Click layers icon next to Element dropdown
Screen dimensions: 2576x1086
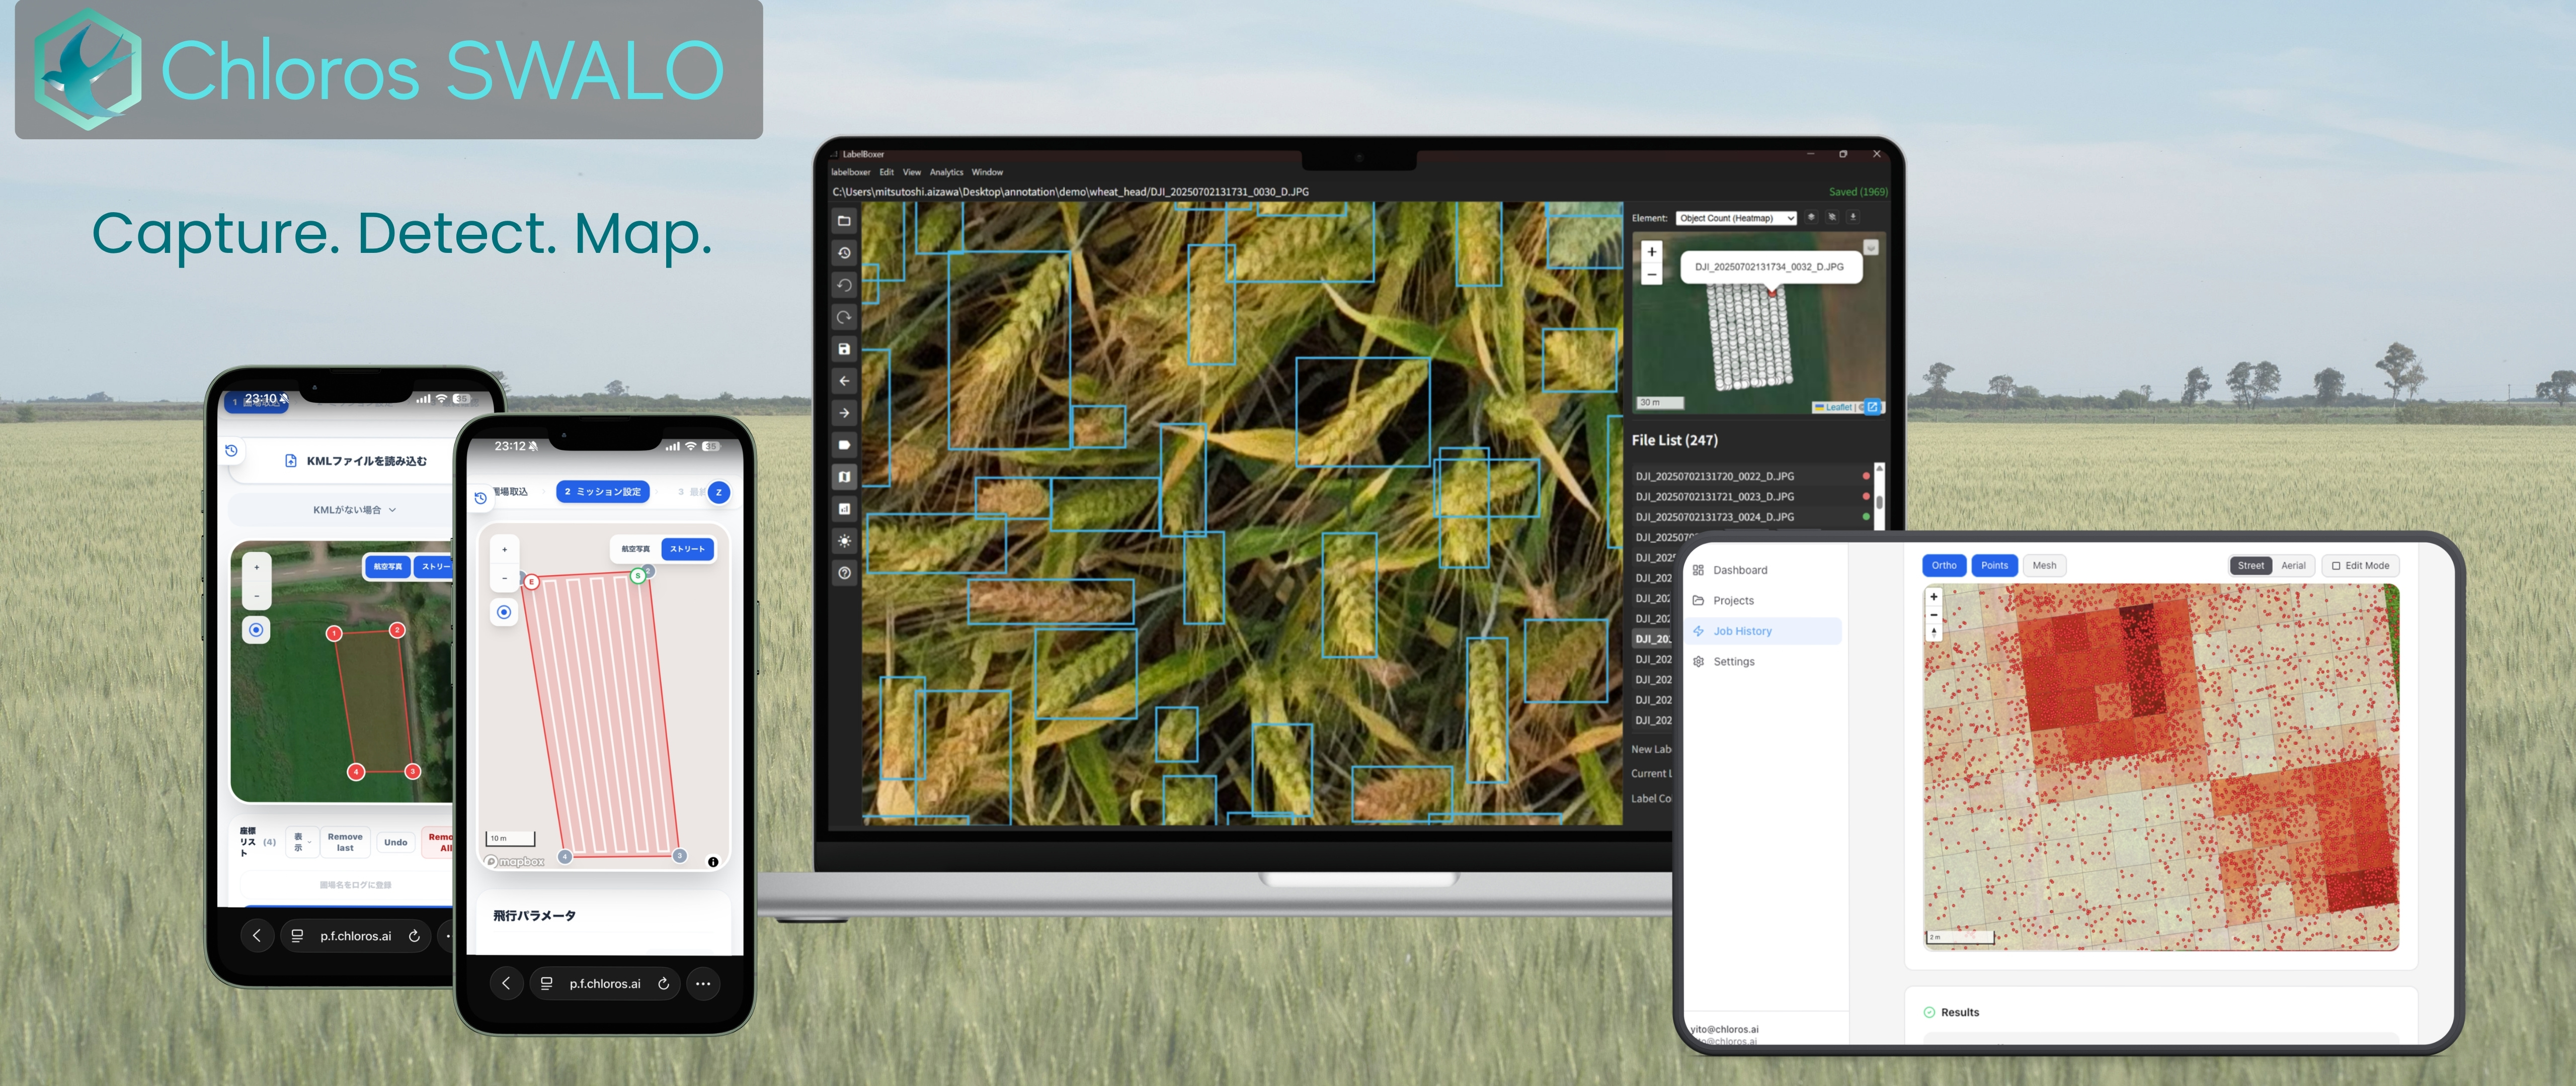coord(1811,217)
